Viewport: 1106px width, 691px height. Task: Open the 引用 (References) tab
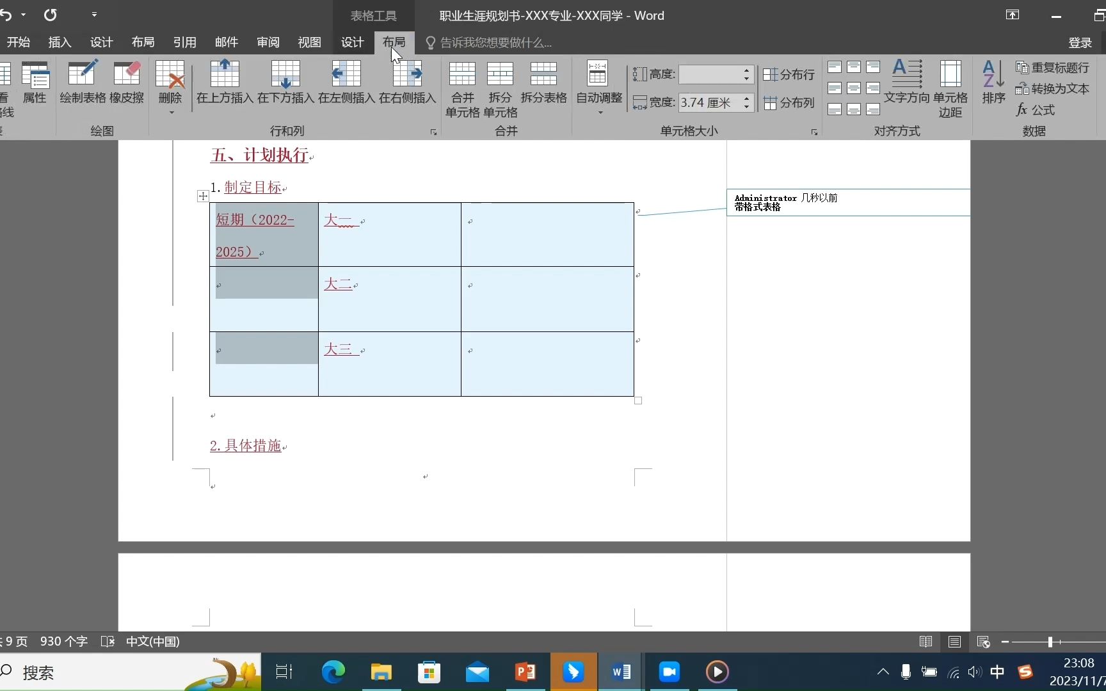click(185, 42)
